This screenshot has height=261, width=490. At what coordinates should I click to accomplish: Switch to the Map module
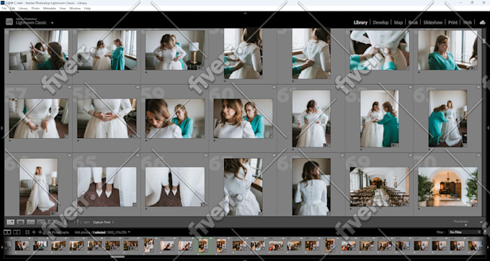[398, 22]
